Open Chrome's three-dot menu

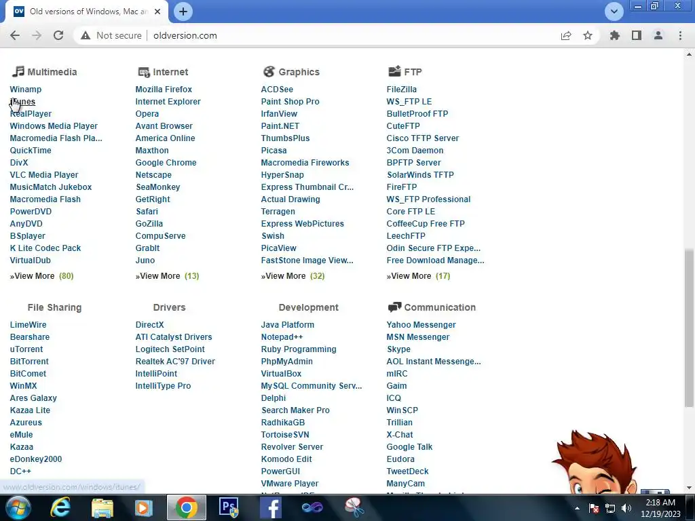tap(680, 35)
